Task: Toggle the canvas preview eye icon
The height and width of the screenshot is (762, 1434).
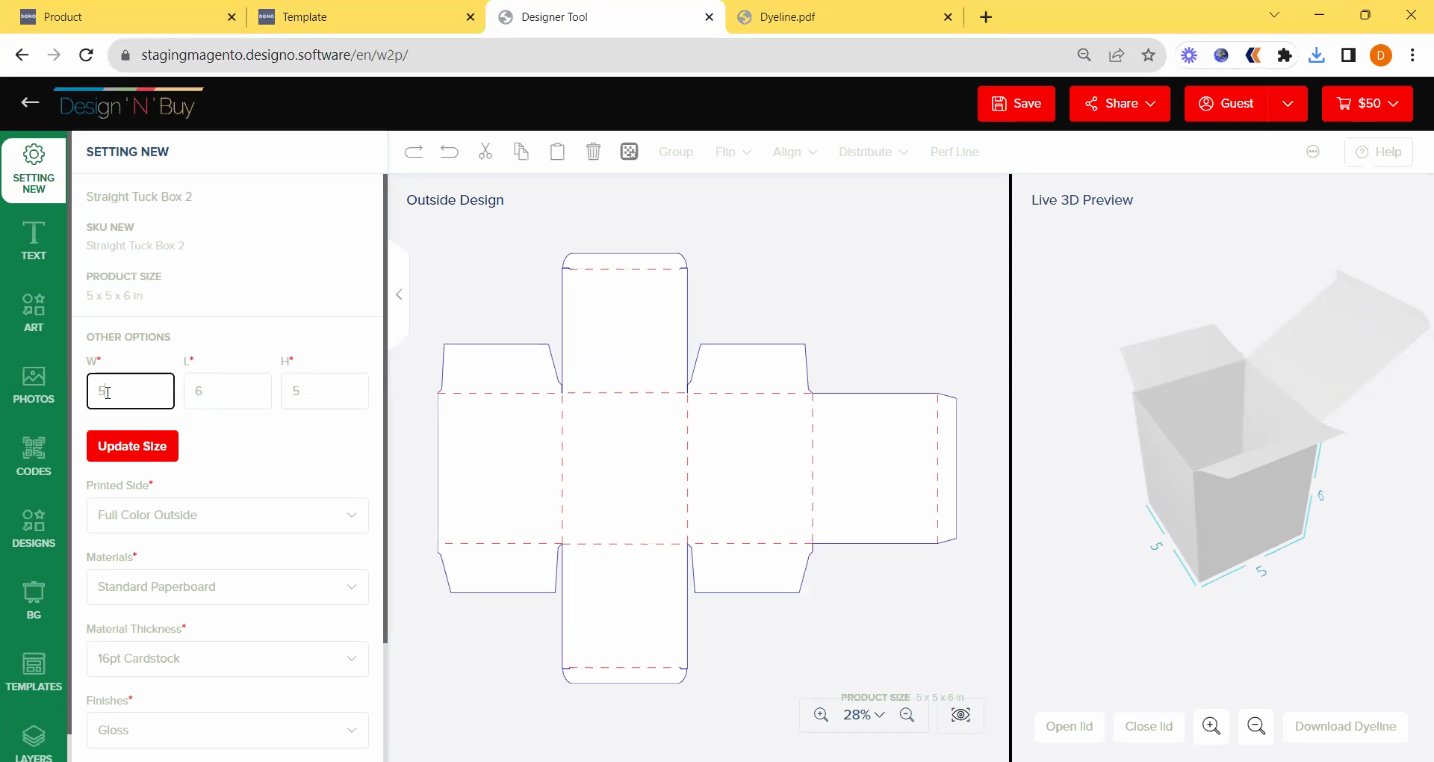Action: [x=960, y=715]
